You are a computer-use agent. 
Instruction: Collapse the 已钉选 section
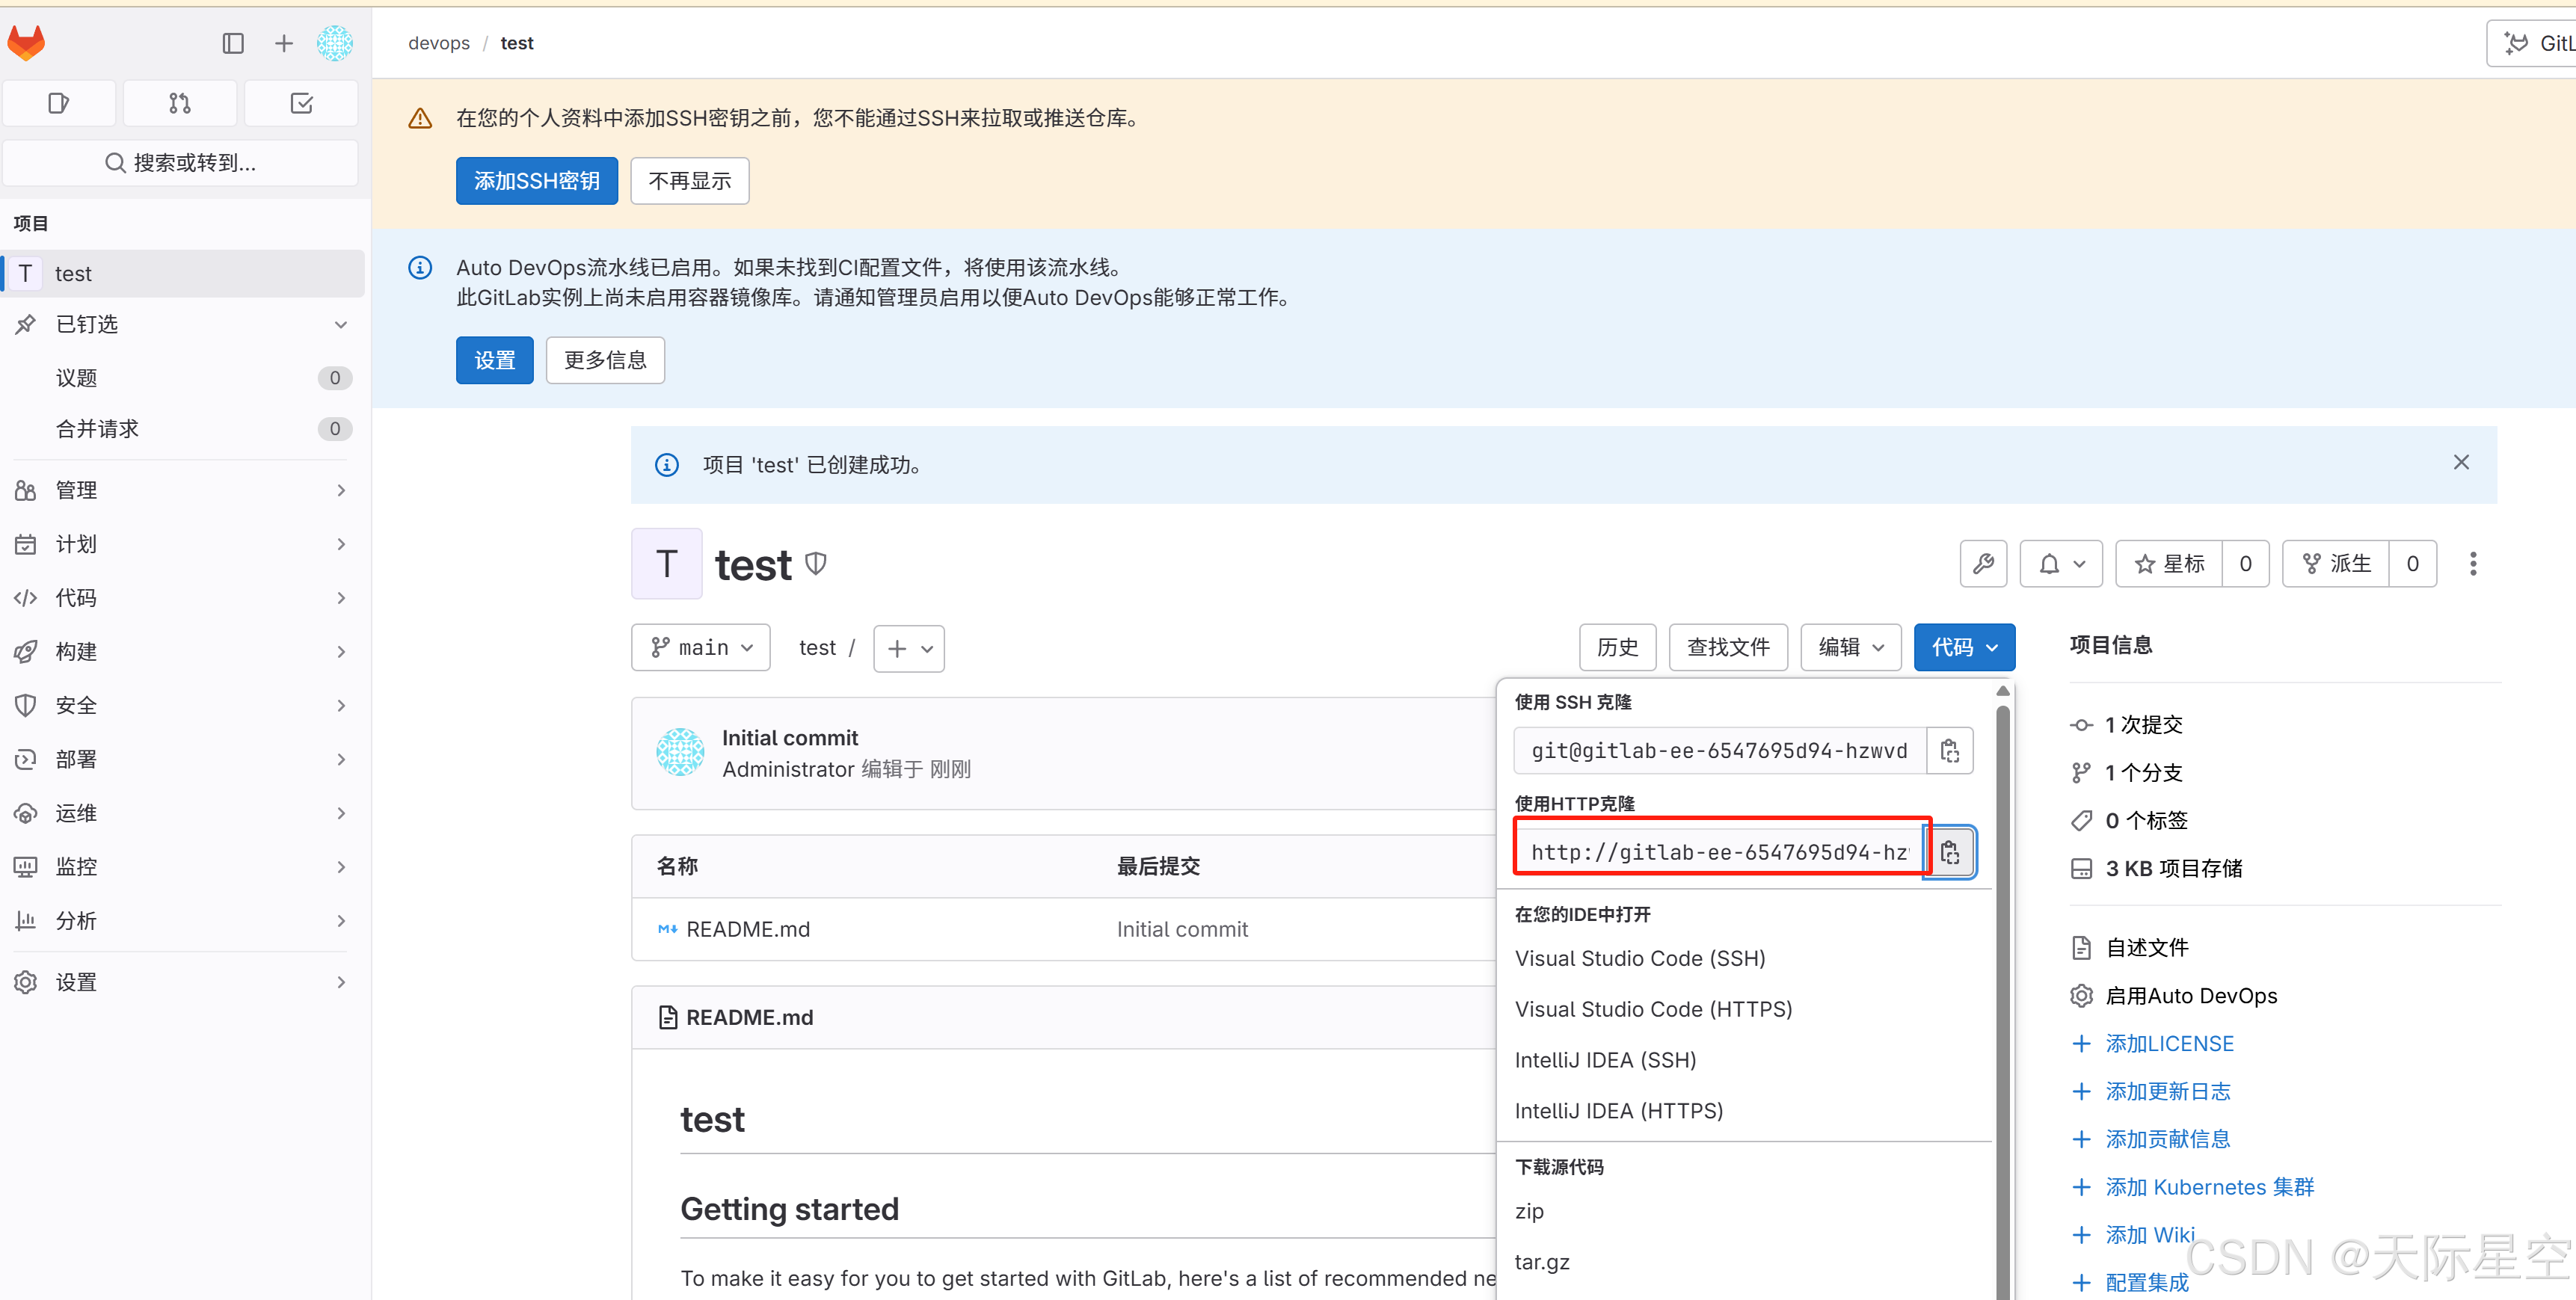coord(341,324)
